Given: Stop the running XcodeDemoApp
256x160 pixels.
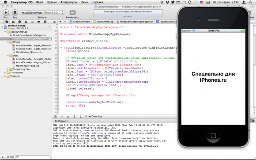Looking at the screenshot, I should [x=15, y=12].
